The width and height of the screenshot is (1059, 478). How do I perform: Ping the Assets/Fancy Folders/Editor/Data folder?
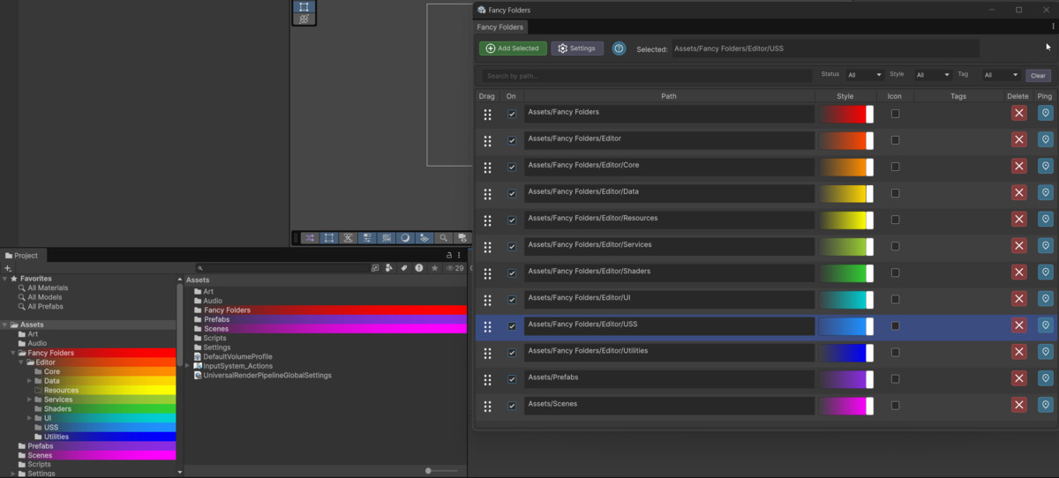(x=1046, y=192)
